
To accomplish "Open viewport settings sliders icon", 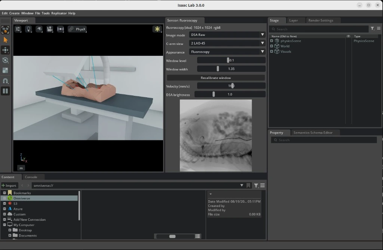I will pos(18,29).
